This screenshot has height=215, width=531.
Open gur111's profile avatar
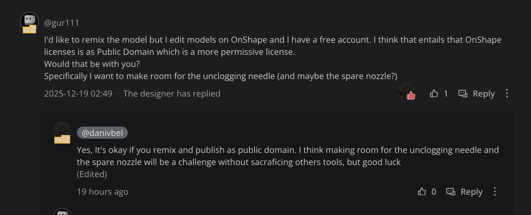point(29,21)
